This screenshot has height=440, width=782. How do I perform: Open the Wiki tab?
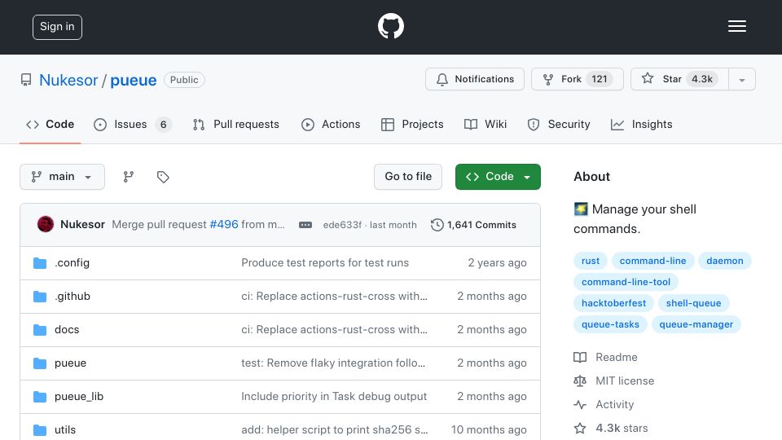[485, 124]
